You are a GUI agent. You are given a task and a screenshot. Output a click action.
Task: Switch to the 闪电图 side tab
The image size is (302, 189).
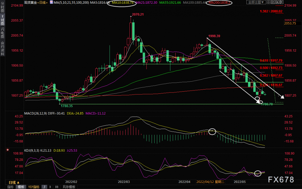(2, 33)
